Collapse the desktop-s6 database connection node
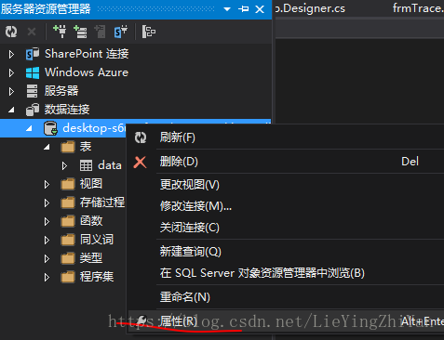 [x=29, y=128]
